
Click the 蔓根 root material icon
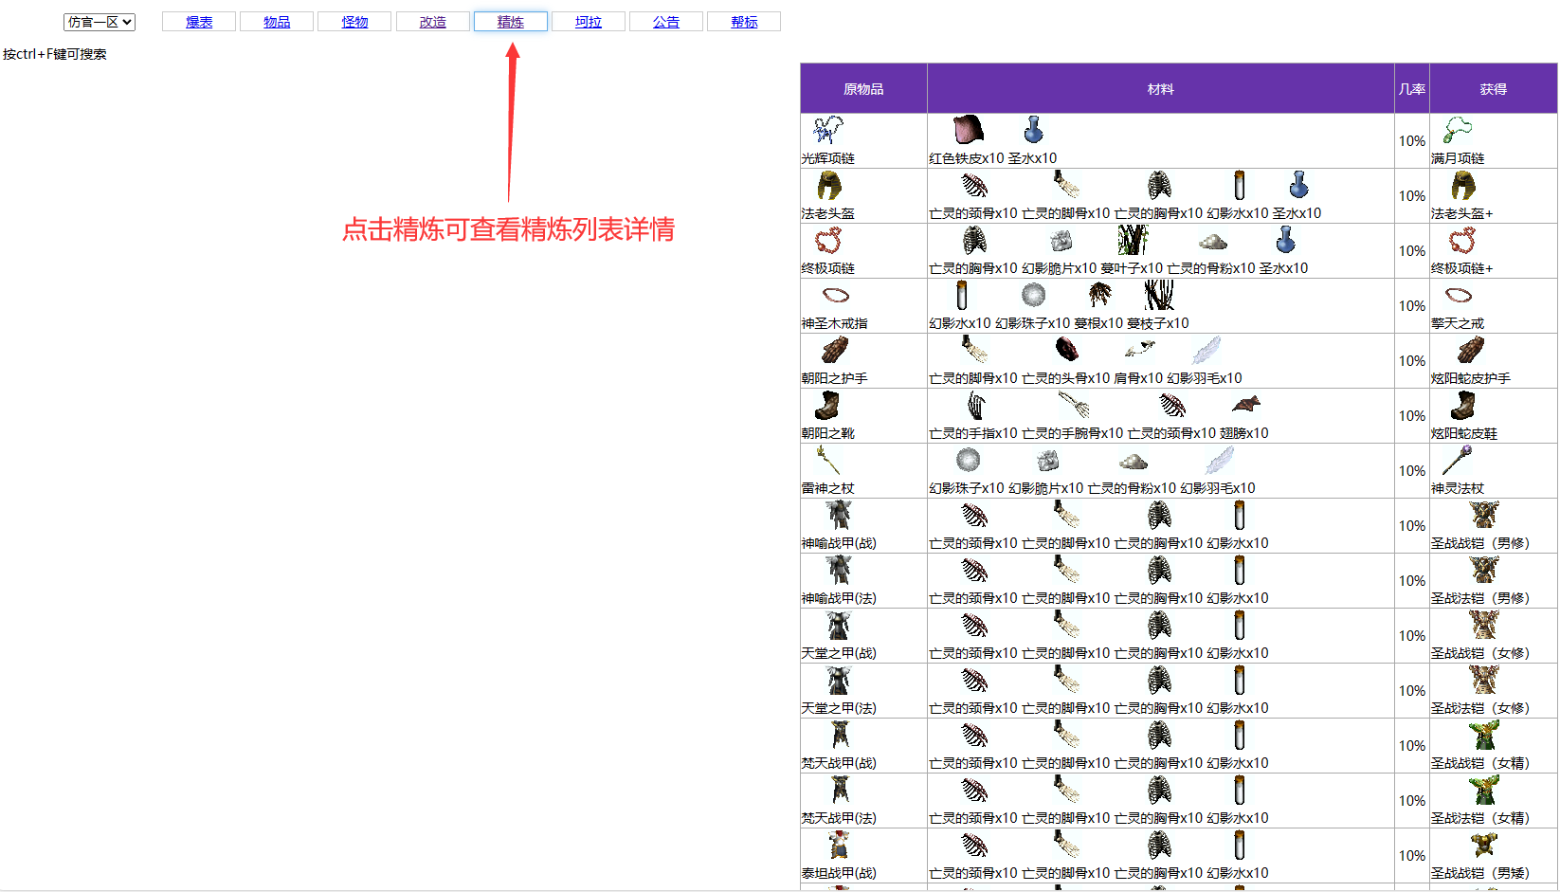tap(1099, 295)
